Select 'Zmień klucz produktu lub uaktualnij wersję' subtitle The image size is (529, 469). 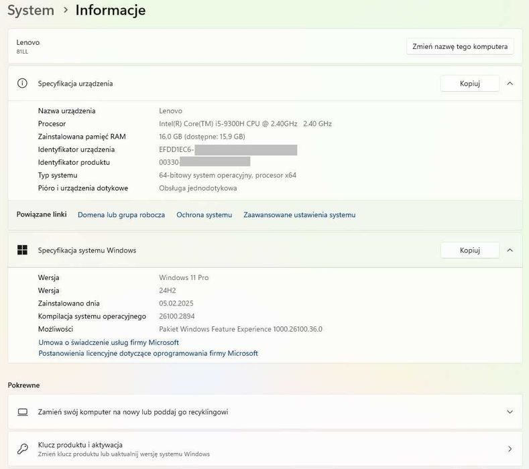click(x=123, y=454)
